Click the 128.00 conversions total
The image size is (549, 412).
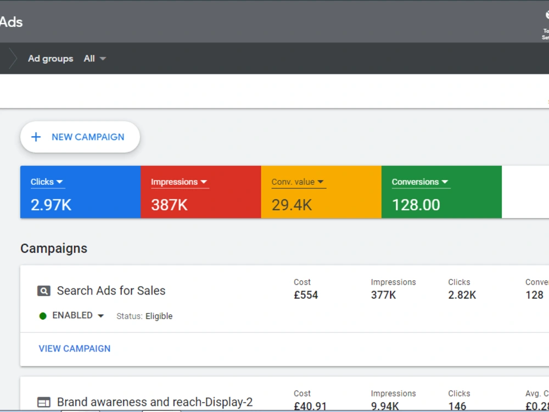point(416,205)
